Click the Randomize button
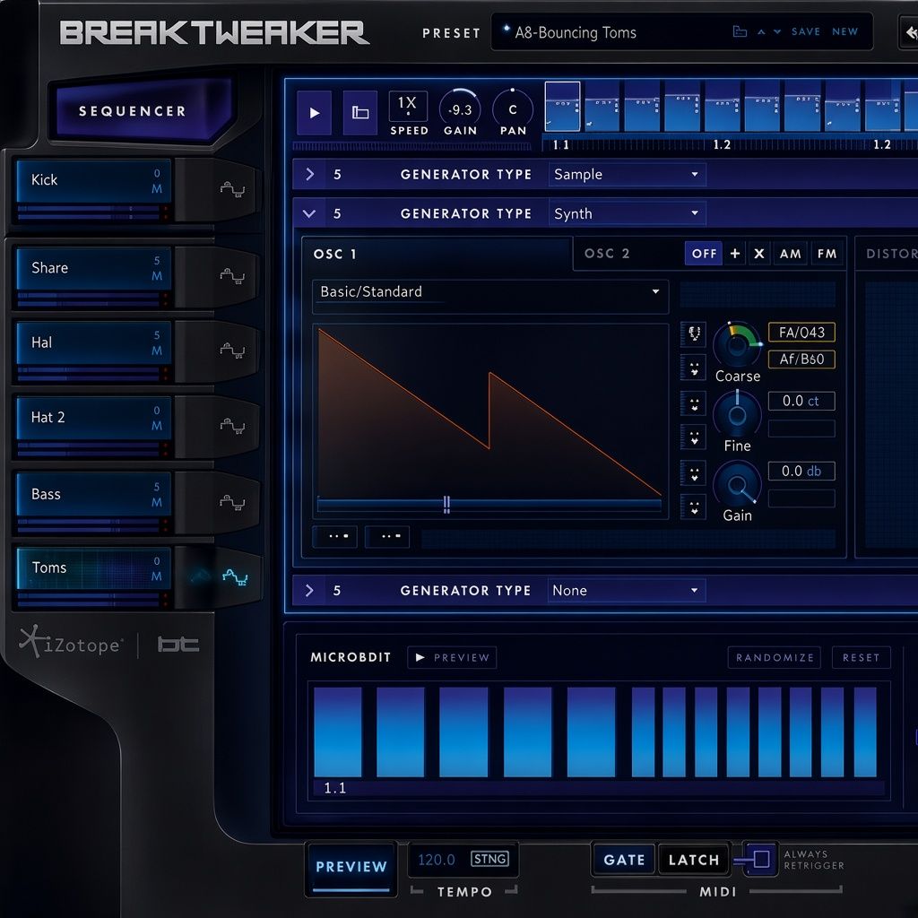This screenshot has height=918, width=918. (x=775, y=657)
